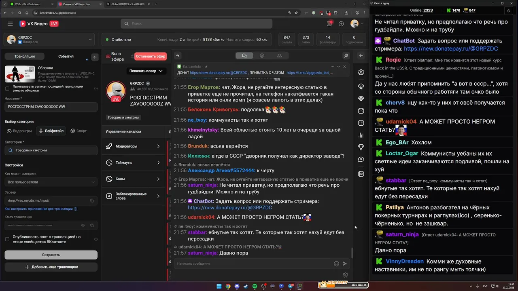Click the pin chat icon above messages
This screenshot has height=291, width=518.
click(346, 56)
